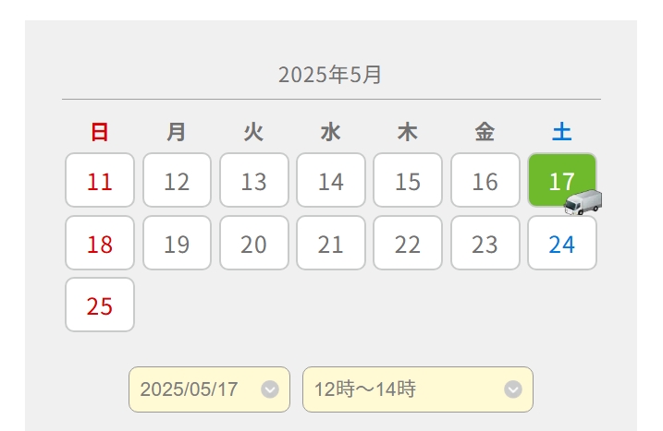Choose May 20 delivery date
663x431 pixels.
pos(254,243)
